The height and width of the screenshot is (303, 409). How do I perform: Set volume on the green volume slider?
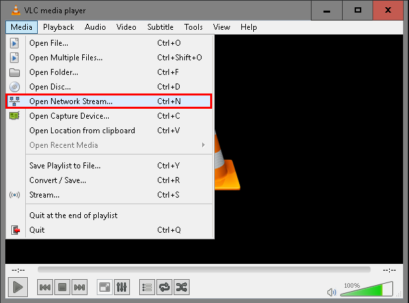click(x=367, y=289)
